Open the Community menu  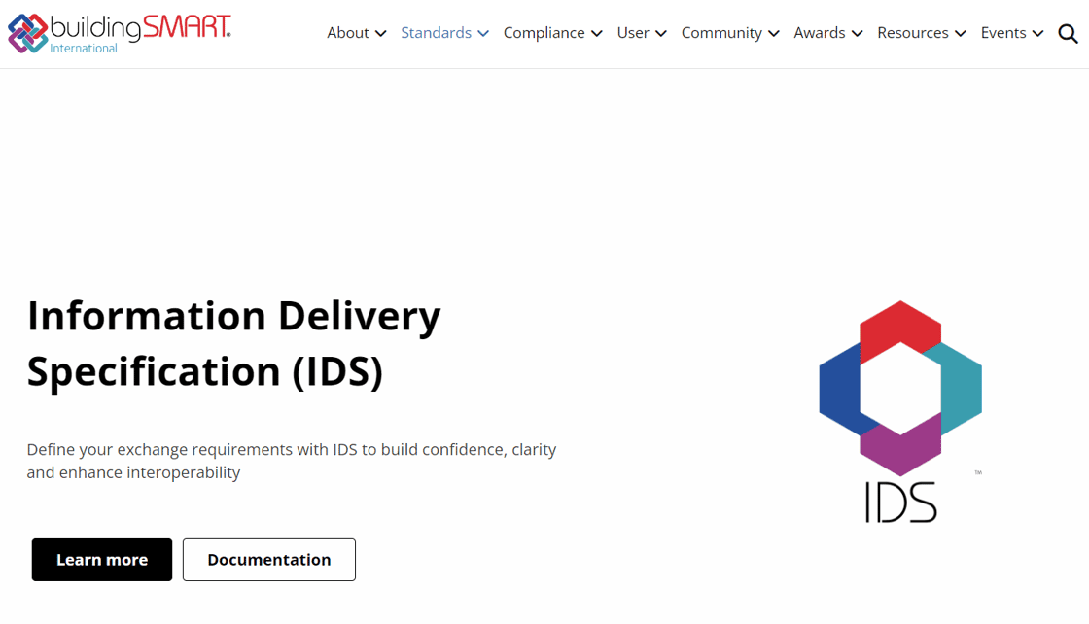tap(721, 33)
